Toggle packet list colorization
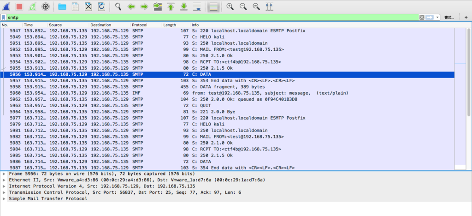472x216 pixels. (x=213, y=6)
